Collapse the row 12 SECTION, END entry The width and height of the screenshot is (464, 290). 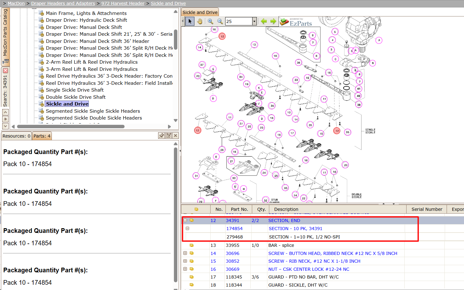pos(185,220)
